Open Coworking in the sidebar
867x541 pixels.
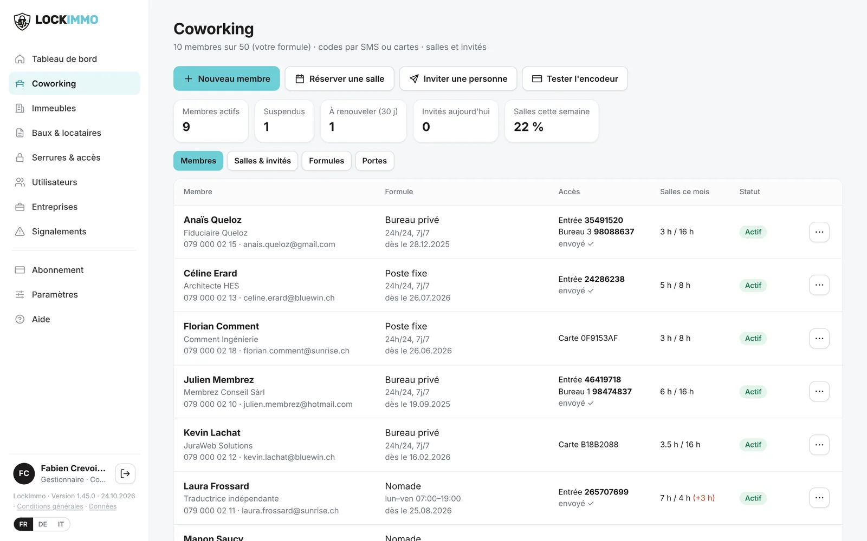[74, 83]
